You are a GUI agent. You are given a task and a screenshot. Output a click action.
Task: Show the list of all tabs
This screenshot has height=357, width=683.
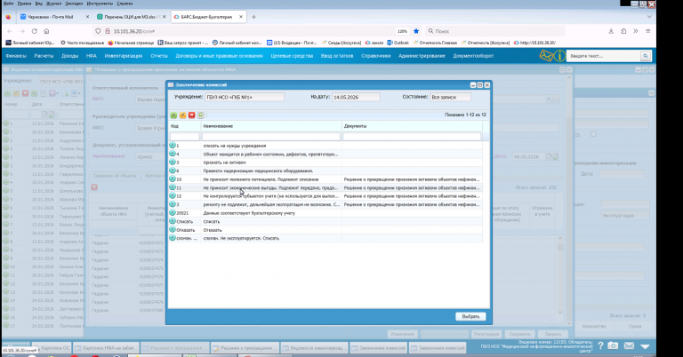click(x=649, y=17)
